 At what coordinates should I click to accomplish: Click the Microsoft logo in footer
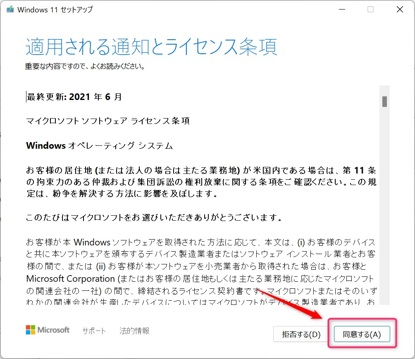coord(48,330)
